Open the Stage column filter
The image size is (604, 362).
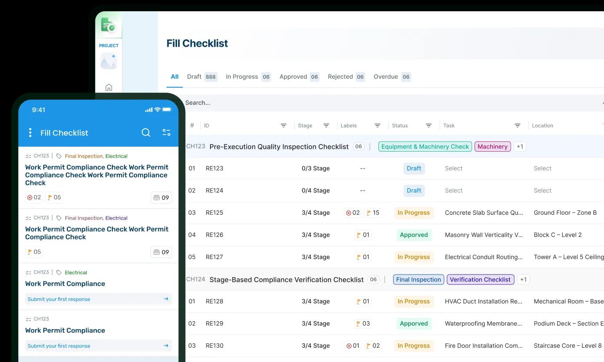326,126
